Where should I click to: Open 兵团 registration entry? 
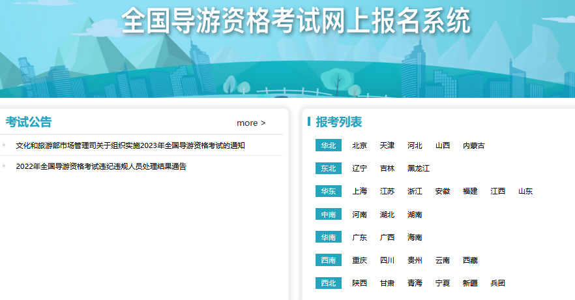point(498,283)
